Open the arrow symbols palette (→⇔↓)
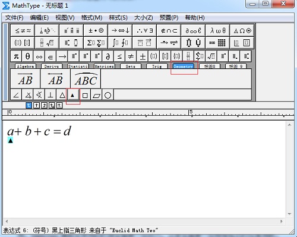The height and width of the screenshot is (237, 297). click(x=120, y=30)
